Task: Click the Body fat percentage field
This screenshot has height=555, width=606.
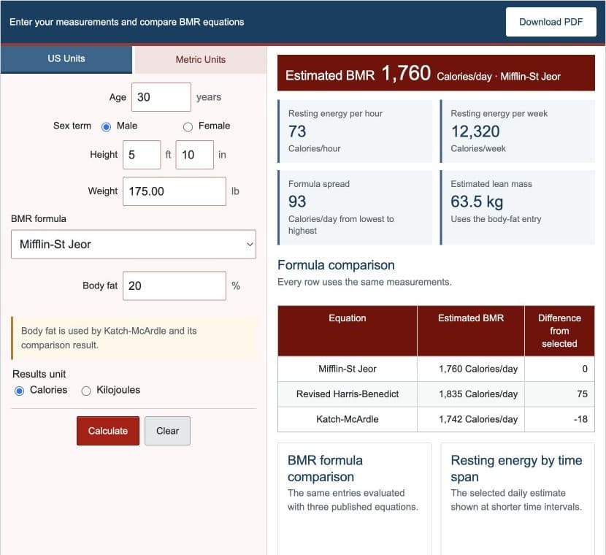Action: pos(174,286)
